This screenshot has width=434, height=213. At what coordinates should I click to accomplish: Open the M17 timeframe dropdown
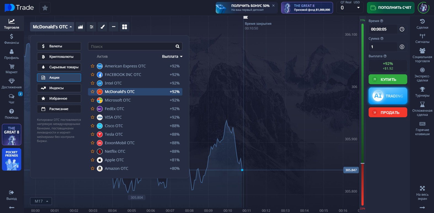[x=41, y=201]
